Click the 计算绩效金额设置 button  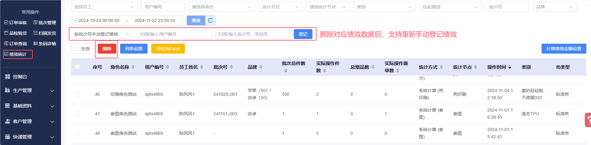coord(564,49)
